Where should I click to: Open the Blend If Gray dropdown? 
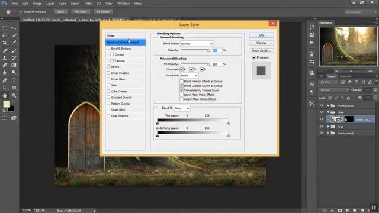tap(182, 108)
